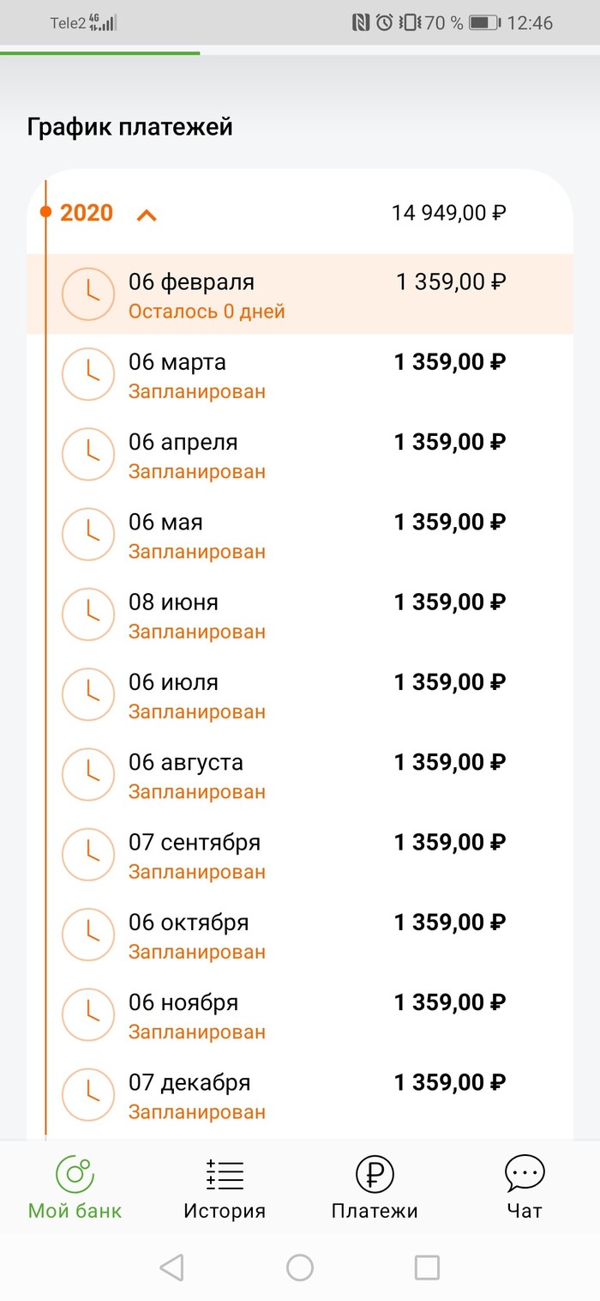Screen dimensions: 600x1301
Task: Tap the 14 949,00 ₽ yearly total
Action: pos(448,213)
